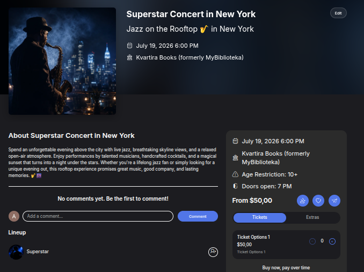Click the paper plane share icon
Image resolution: width=364 pixels, height=272 pixels.
(334, 201)
